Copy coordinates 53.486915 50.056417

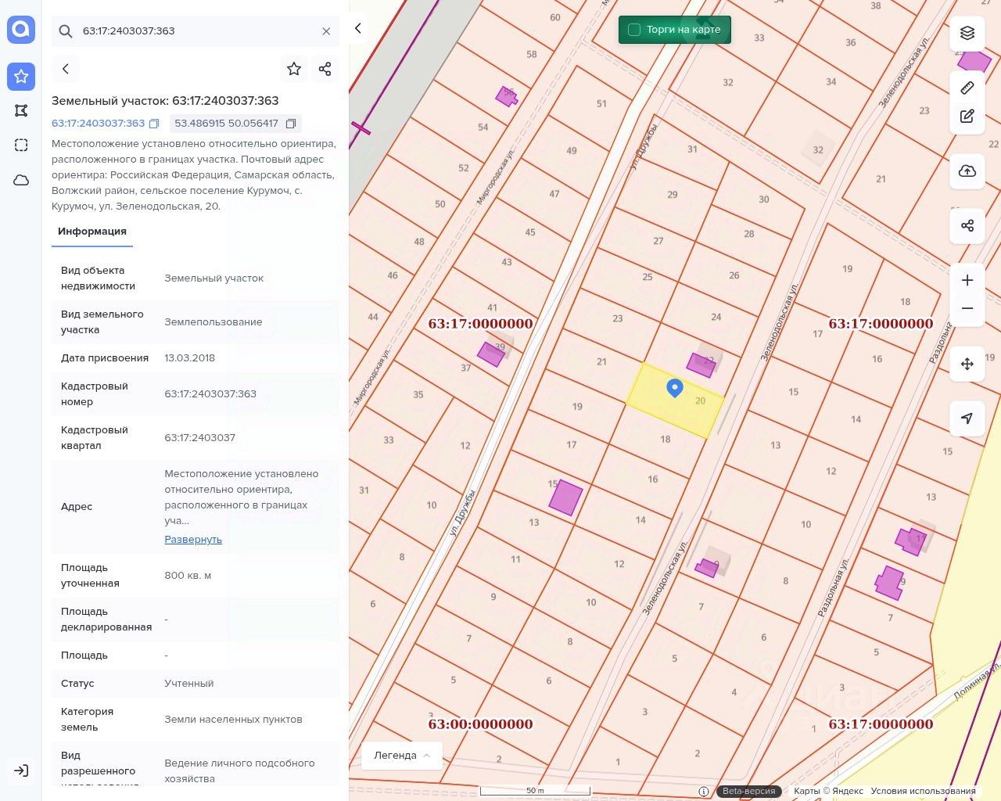(291, 124)
